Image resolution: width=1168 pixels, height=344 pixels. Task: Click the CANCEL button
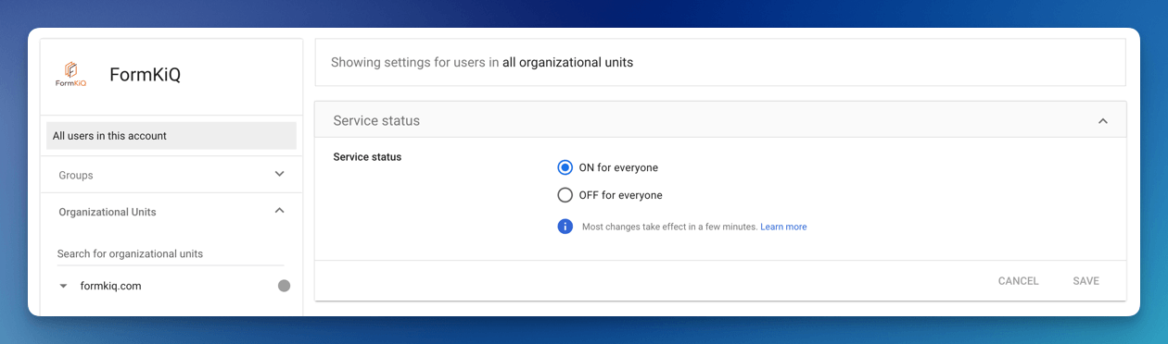pos(1018,281)
